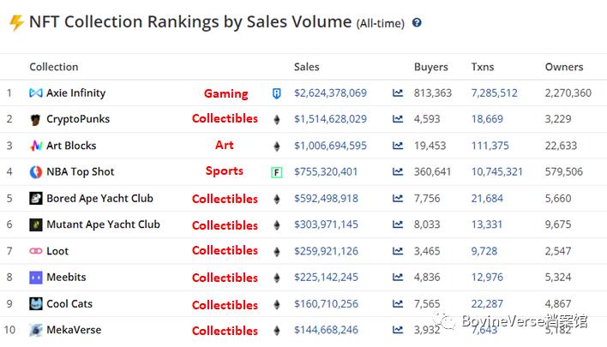Open Mutant Ape Yacht Club collection
Image resolution: width=607 pixels, height=347 pixels.
click(103, 224)
